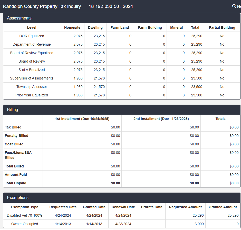Click the Randolph County Property Tax Inquiry title
This screenshot has height=230, width=241.
point(42,6)
